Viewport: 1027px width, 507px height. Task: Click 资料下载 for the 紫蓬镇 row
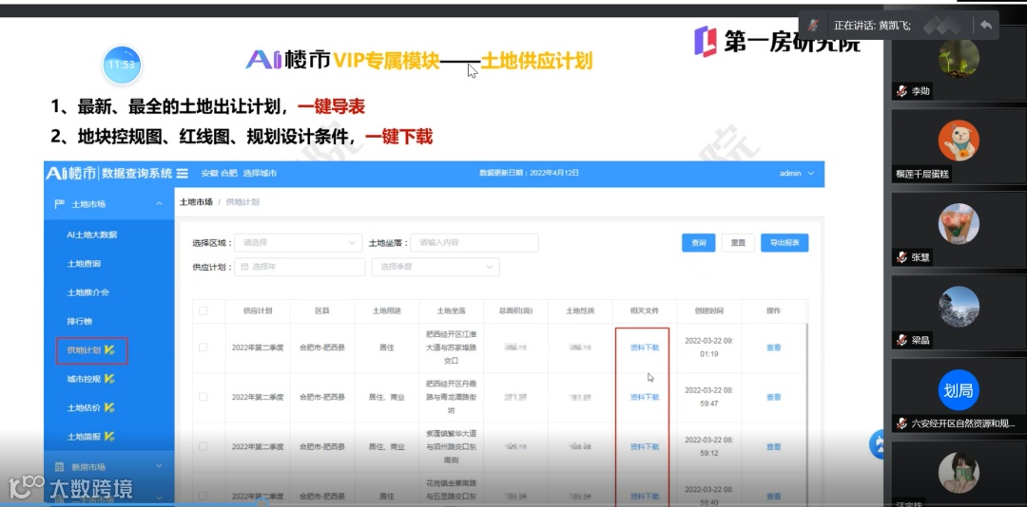pos(645,447)
